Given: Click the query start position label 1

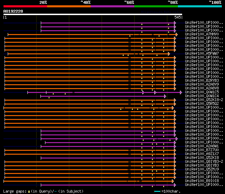Looking at the screenshot, I should 6,17.
